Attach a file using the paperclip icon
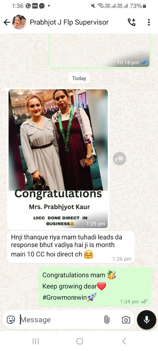158x351 pixels. [106, 320]
